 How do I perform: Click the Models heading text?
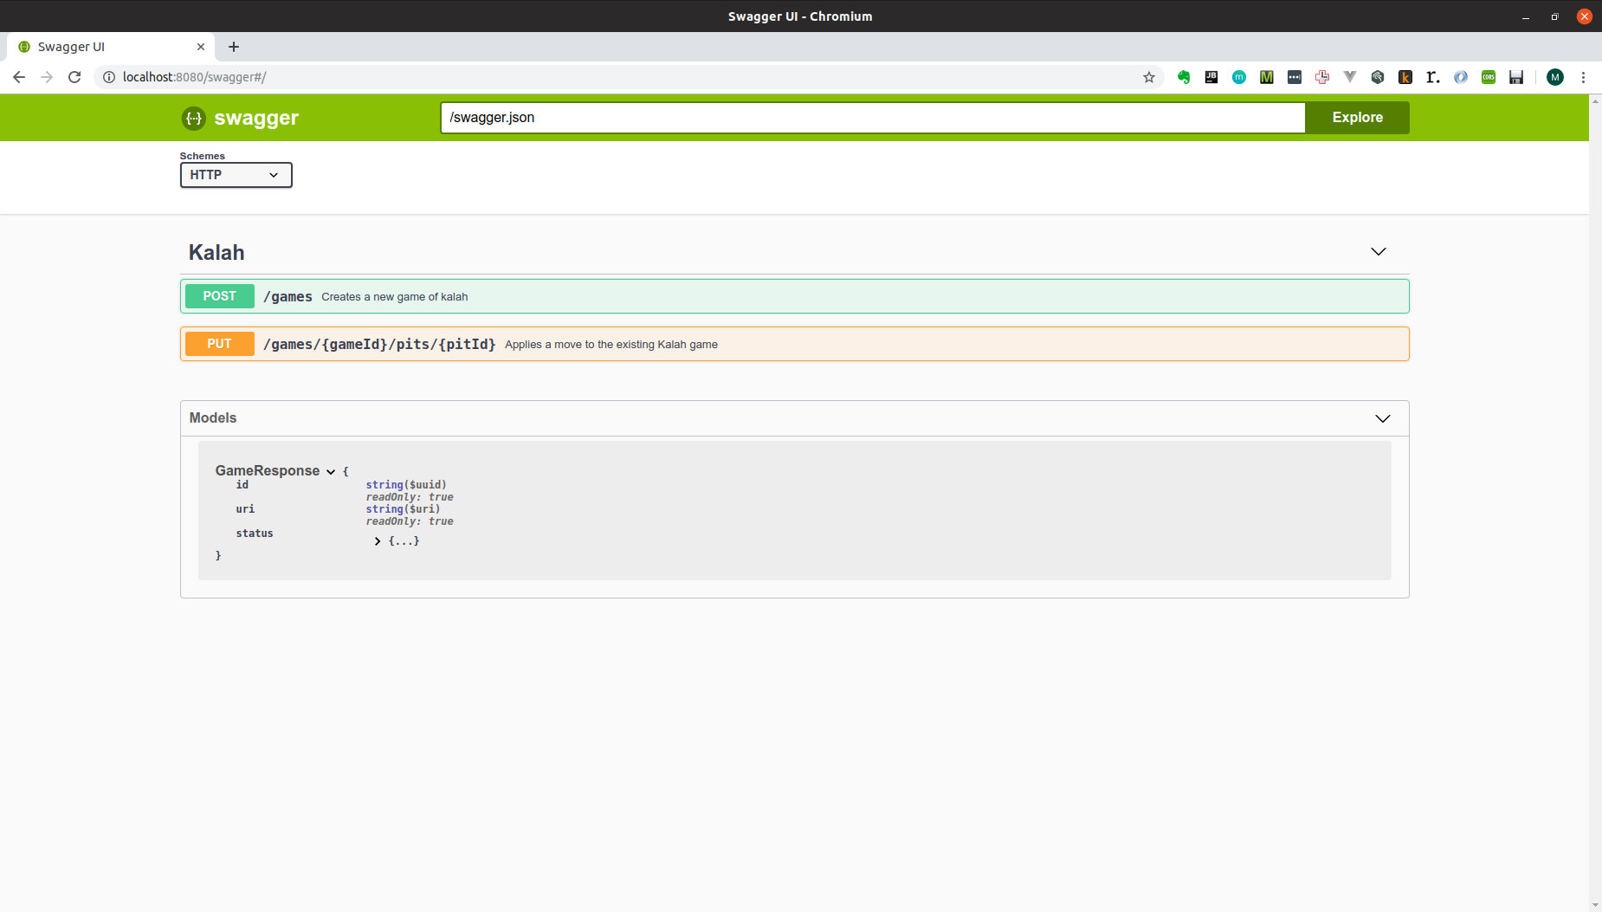[213, 417]
